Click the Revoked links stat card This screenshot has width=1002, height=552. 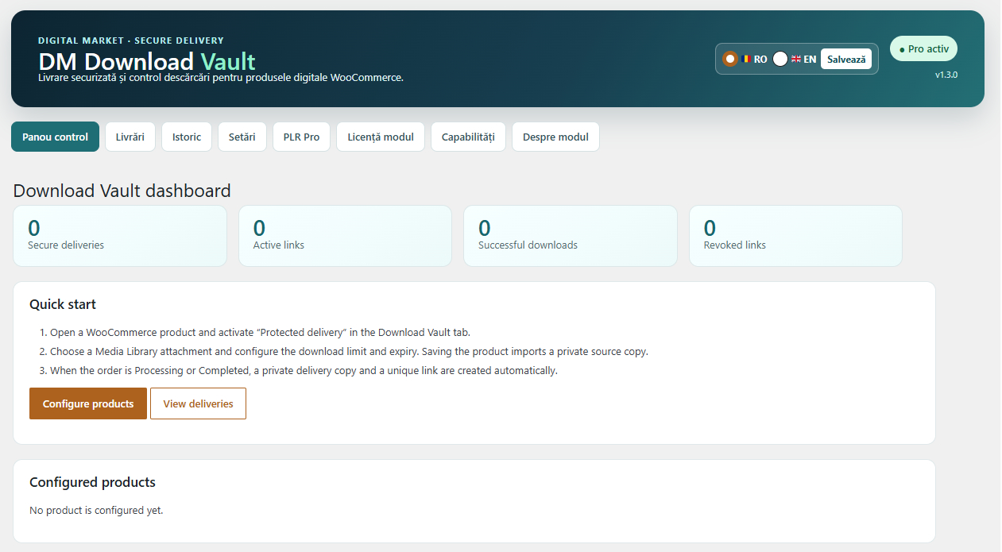click(795, 236)
